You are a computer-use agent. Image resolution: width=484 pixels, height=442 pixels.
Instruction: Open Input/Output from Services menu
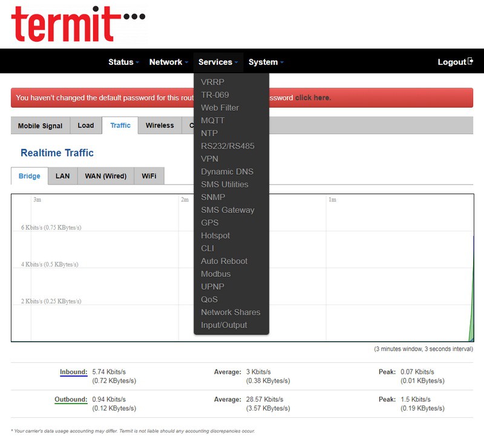pyautogui.click(x=224, y=325)
